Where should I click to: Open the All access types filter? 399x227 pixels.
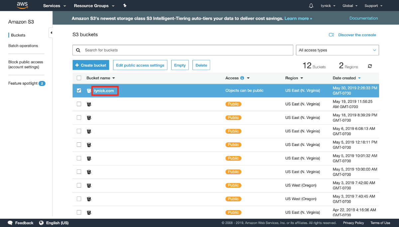click(x=337, y=50)
